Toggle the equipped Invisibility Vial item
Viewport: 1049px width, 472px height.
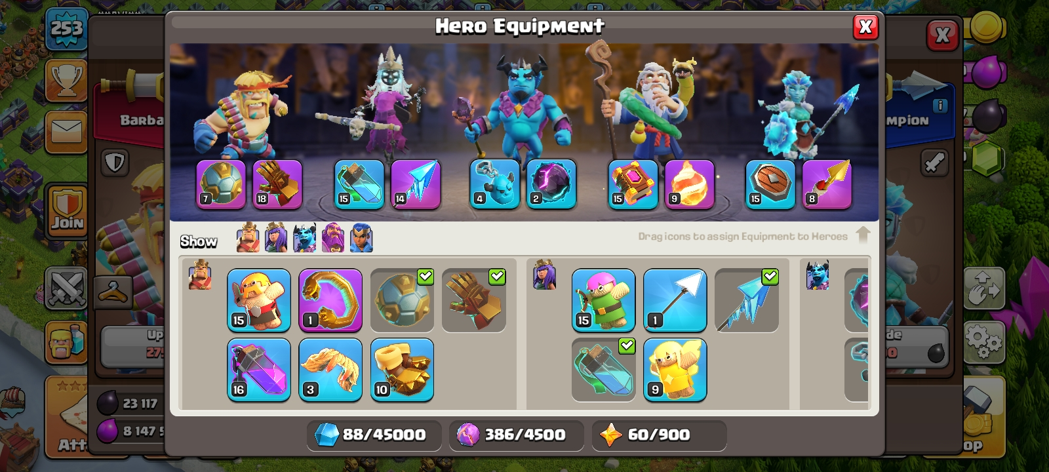pyautogui.click(x=604, y=370)
